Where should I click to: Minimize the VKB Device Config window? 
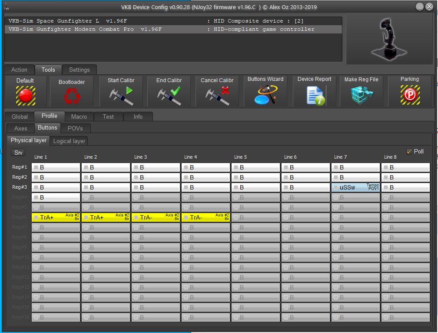tap(420, 7)
